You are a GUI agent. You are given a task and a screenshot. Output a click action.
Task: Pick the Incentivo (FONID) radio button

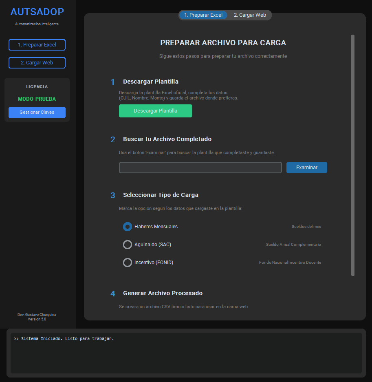coord(128,263)
